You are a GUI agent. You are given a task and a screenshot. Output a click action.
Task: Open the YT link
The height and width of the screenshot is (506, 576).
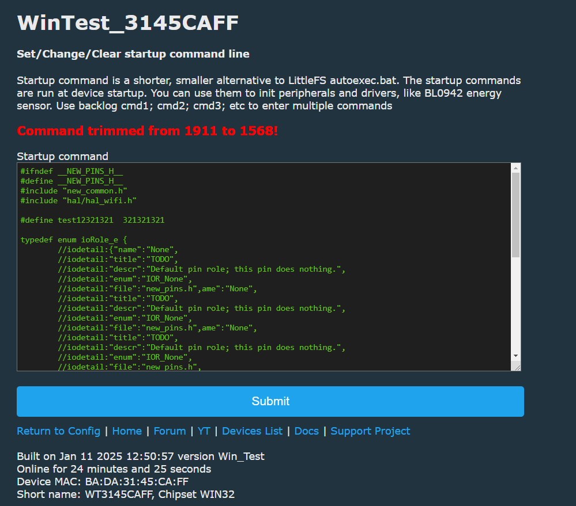point(204,431)
